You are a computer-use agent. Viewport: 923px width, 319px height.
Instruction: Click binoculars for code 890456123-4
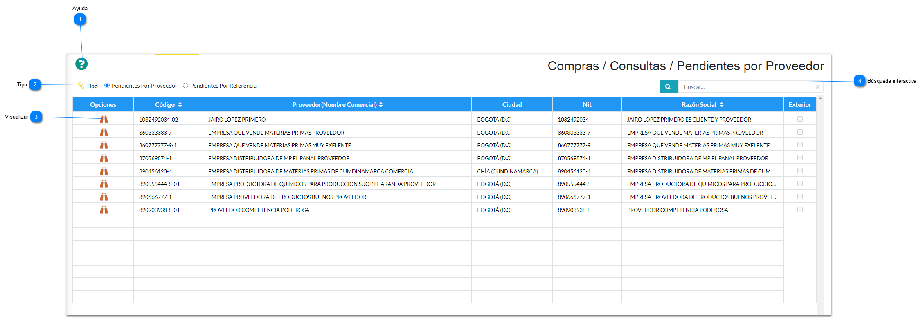tap(104, 171)
